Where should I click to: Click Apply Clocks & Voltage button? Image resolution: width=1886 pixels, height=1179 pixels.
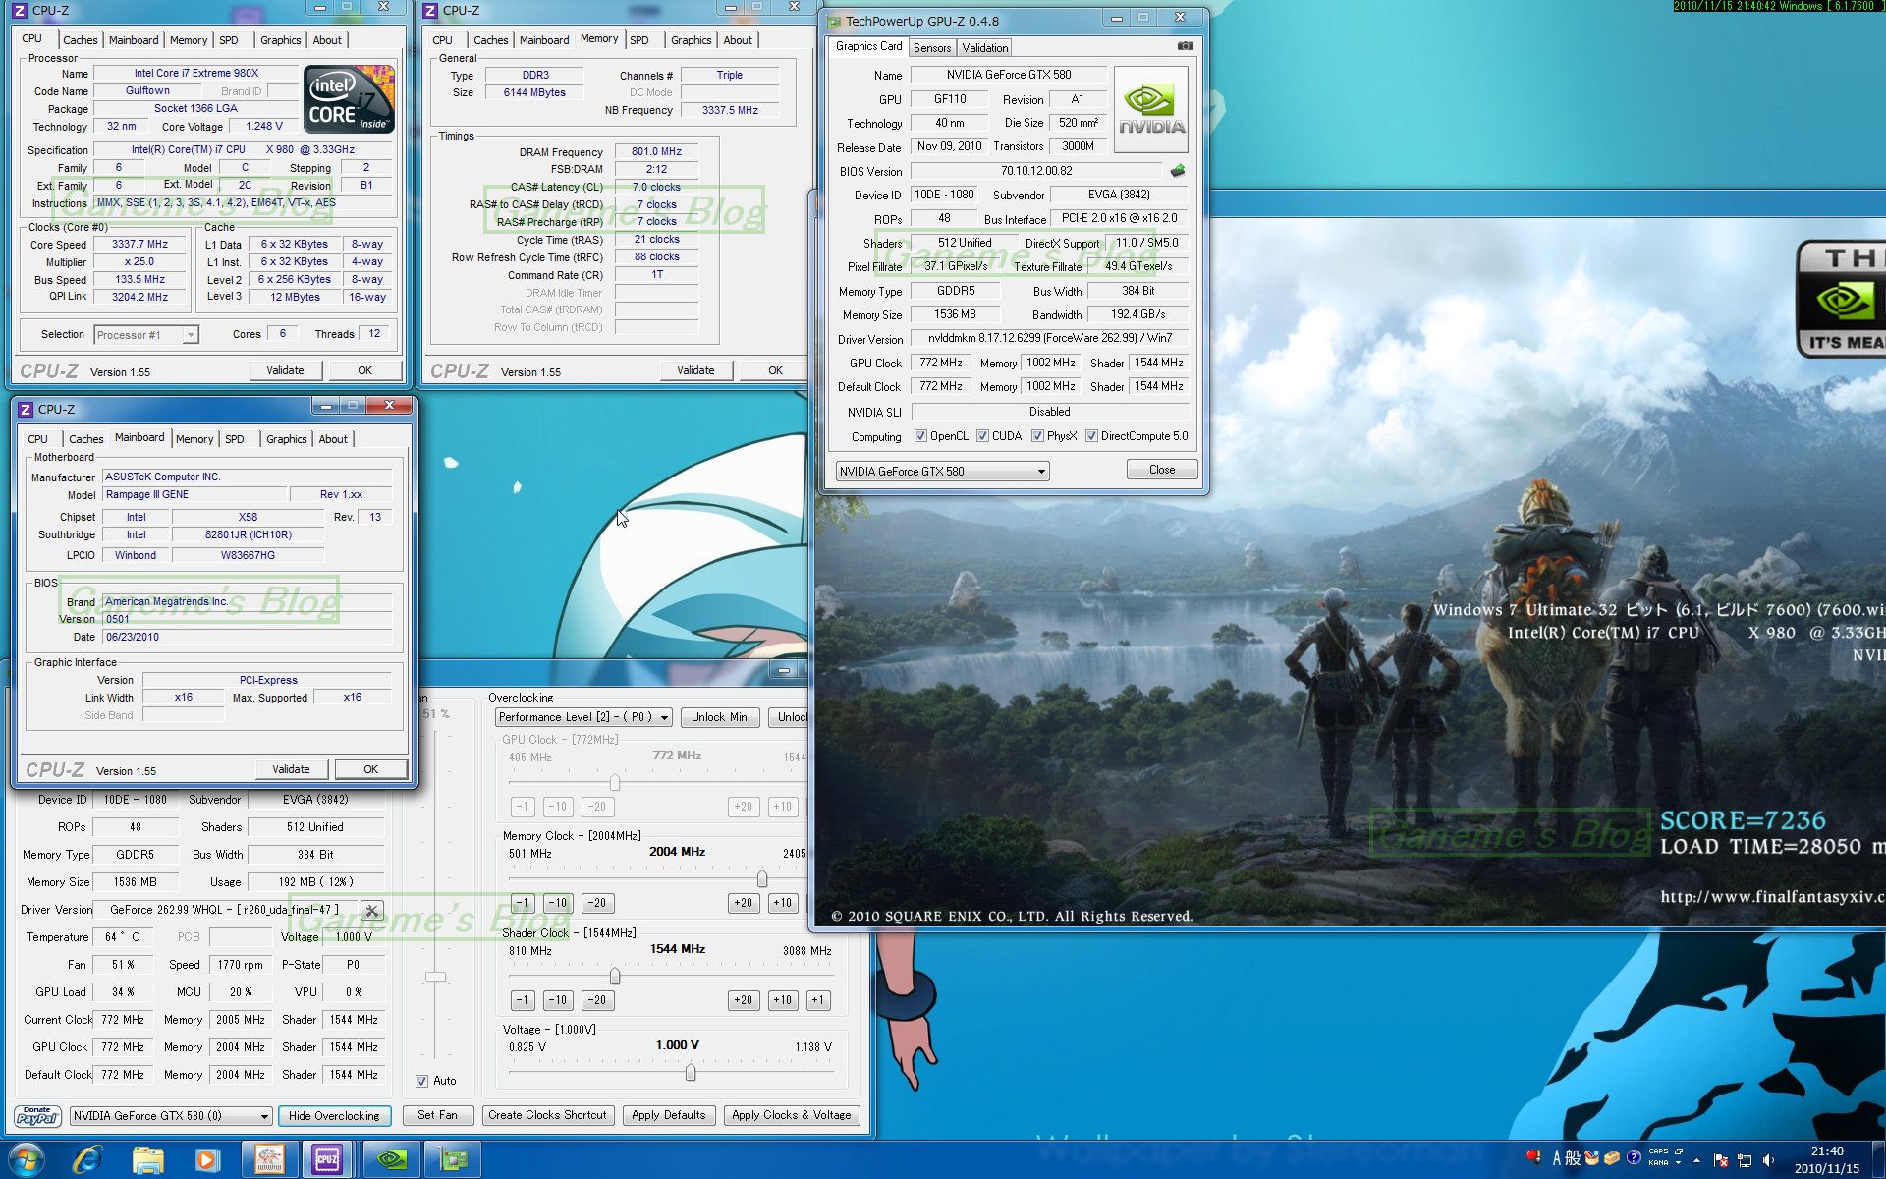(791, 1115)
